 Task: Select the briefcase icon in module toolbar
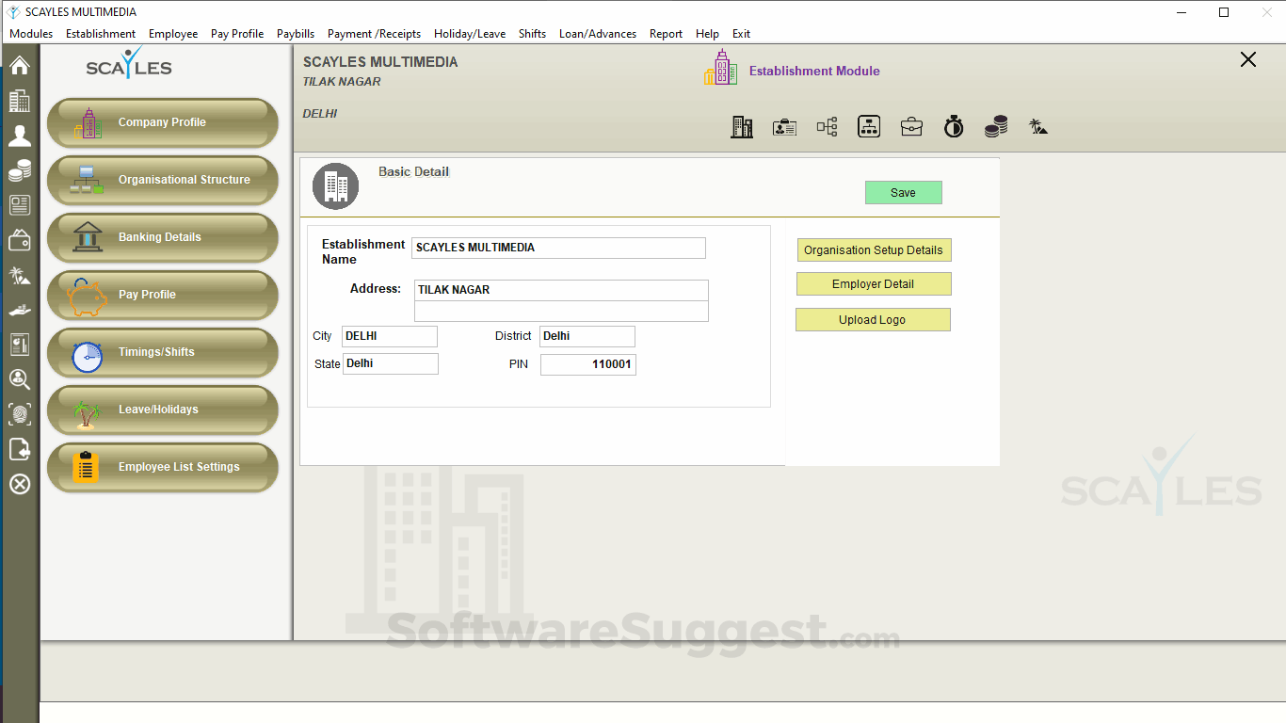point(911,127)
